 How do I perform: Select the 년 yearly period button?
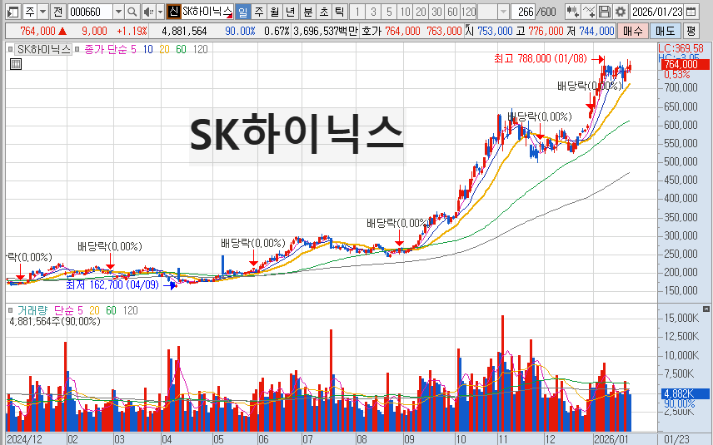click(x=291, y=12)
